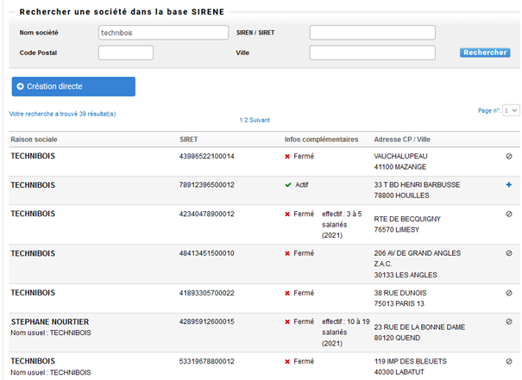Click the 76570 LIMESY address text
The image size is (522, 380).
coord(397,230)
